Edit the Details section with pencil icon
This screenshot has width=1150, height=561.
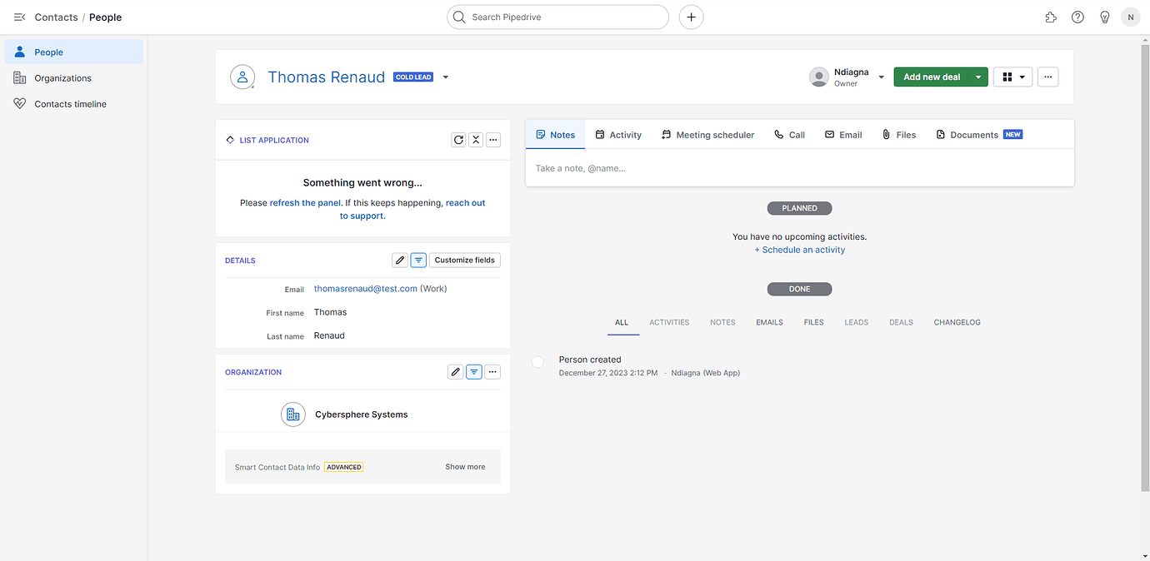click(x=400, y=260)
